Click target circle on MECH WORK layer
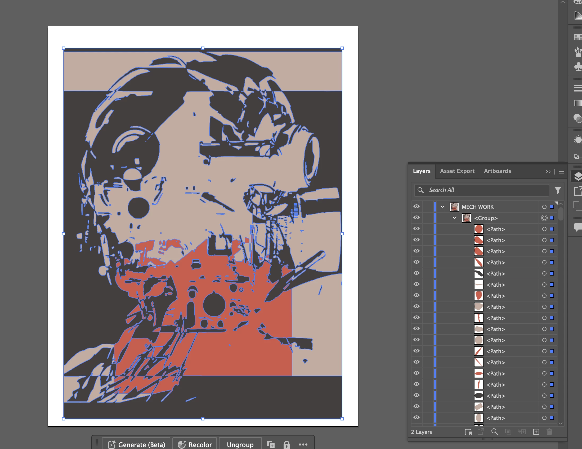This screenshot has width=582, height=449. click(x=544, y=207)
